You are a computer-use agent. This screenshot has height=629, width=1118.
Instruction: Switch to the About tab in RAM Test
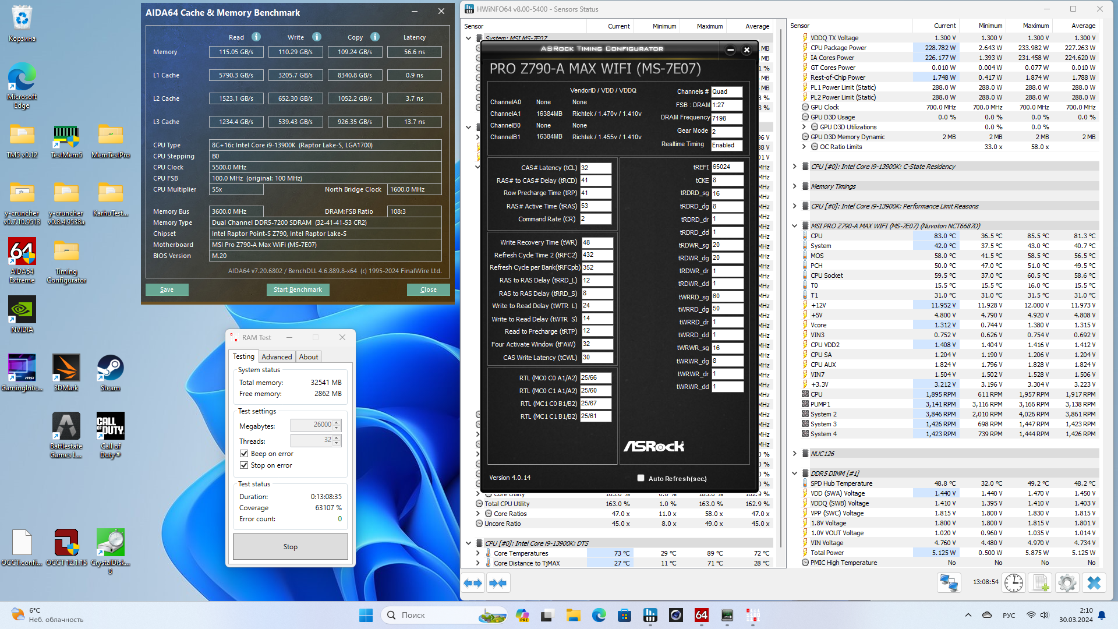coord(309,357)
